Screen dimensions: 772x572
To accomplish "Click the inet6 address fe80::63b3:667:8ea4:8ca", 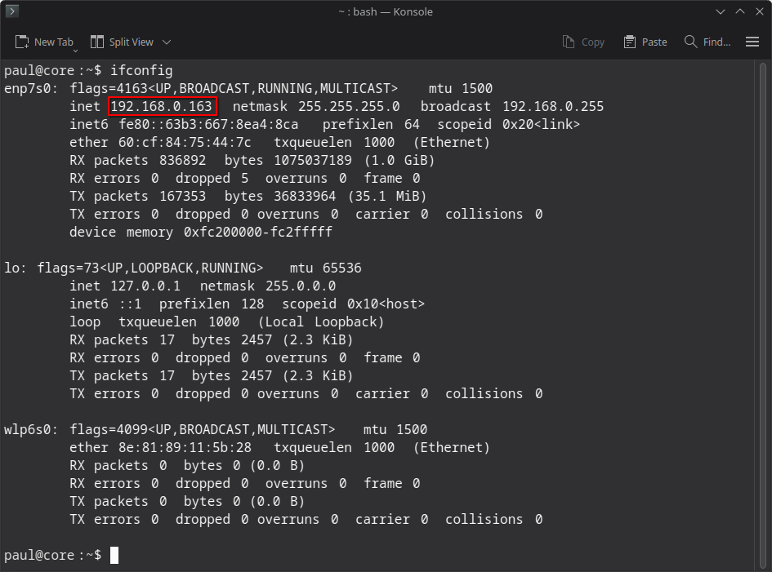I will coord(208,124).
